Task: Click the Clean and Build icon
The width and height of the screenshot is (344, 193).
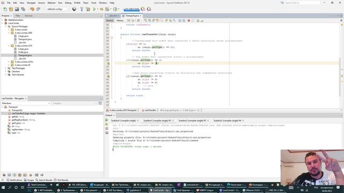Action: [x=88, y=9]
